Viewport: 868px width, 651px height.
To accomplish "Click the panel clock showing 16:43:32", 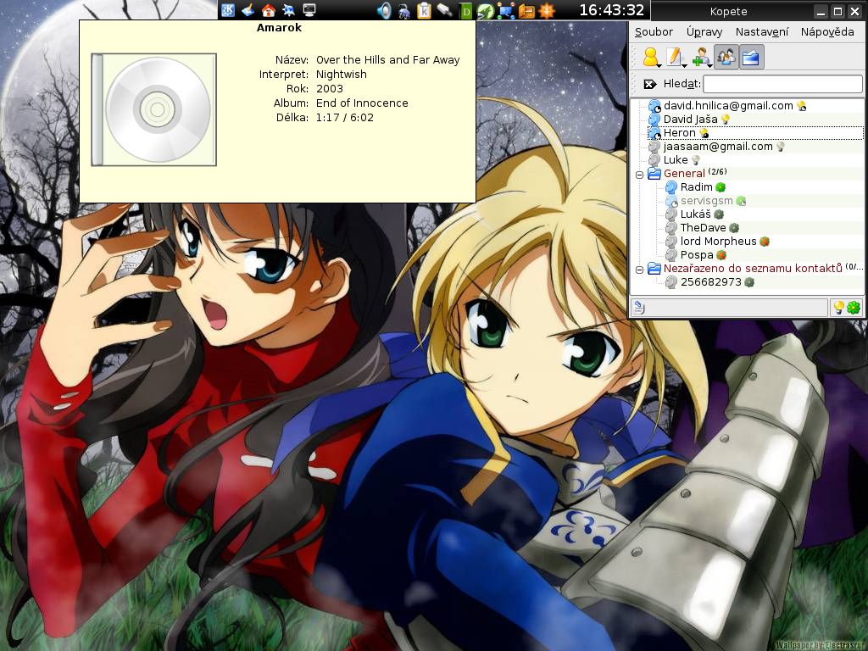I will tap(612, 10).
